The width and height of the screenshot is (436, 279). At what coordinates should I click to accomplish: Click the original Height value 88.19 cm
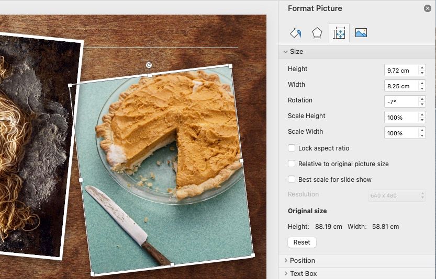(x=328, y=227)
